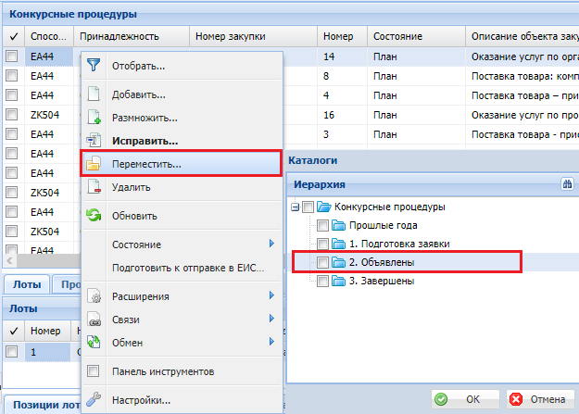Open the Лоты tab
This screenshot has width=579, height=414.
[25, 284]
